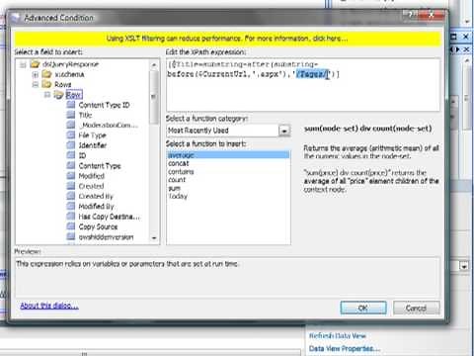
Task: Click the field tree scrollbar down arrow
Action: [x=154, y=238]
